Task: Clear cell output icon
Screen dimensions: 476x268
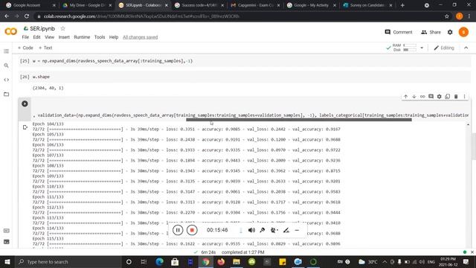Action: (x=25, y=127)
